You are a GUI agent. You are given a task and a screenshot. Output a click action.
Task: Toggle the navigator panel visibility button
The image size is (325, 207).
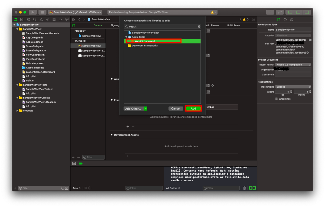(290, 12)
